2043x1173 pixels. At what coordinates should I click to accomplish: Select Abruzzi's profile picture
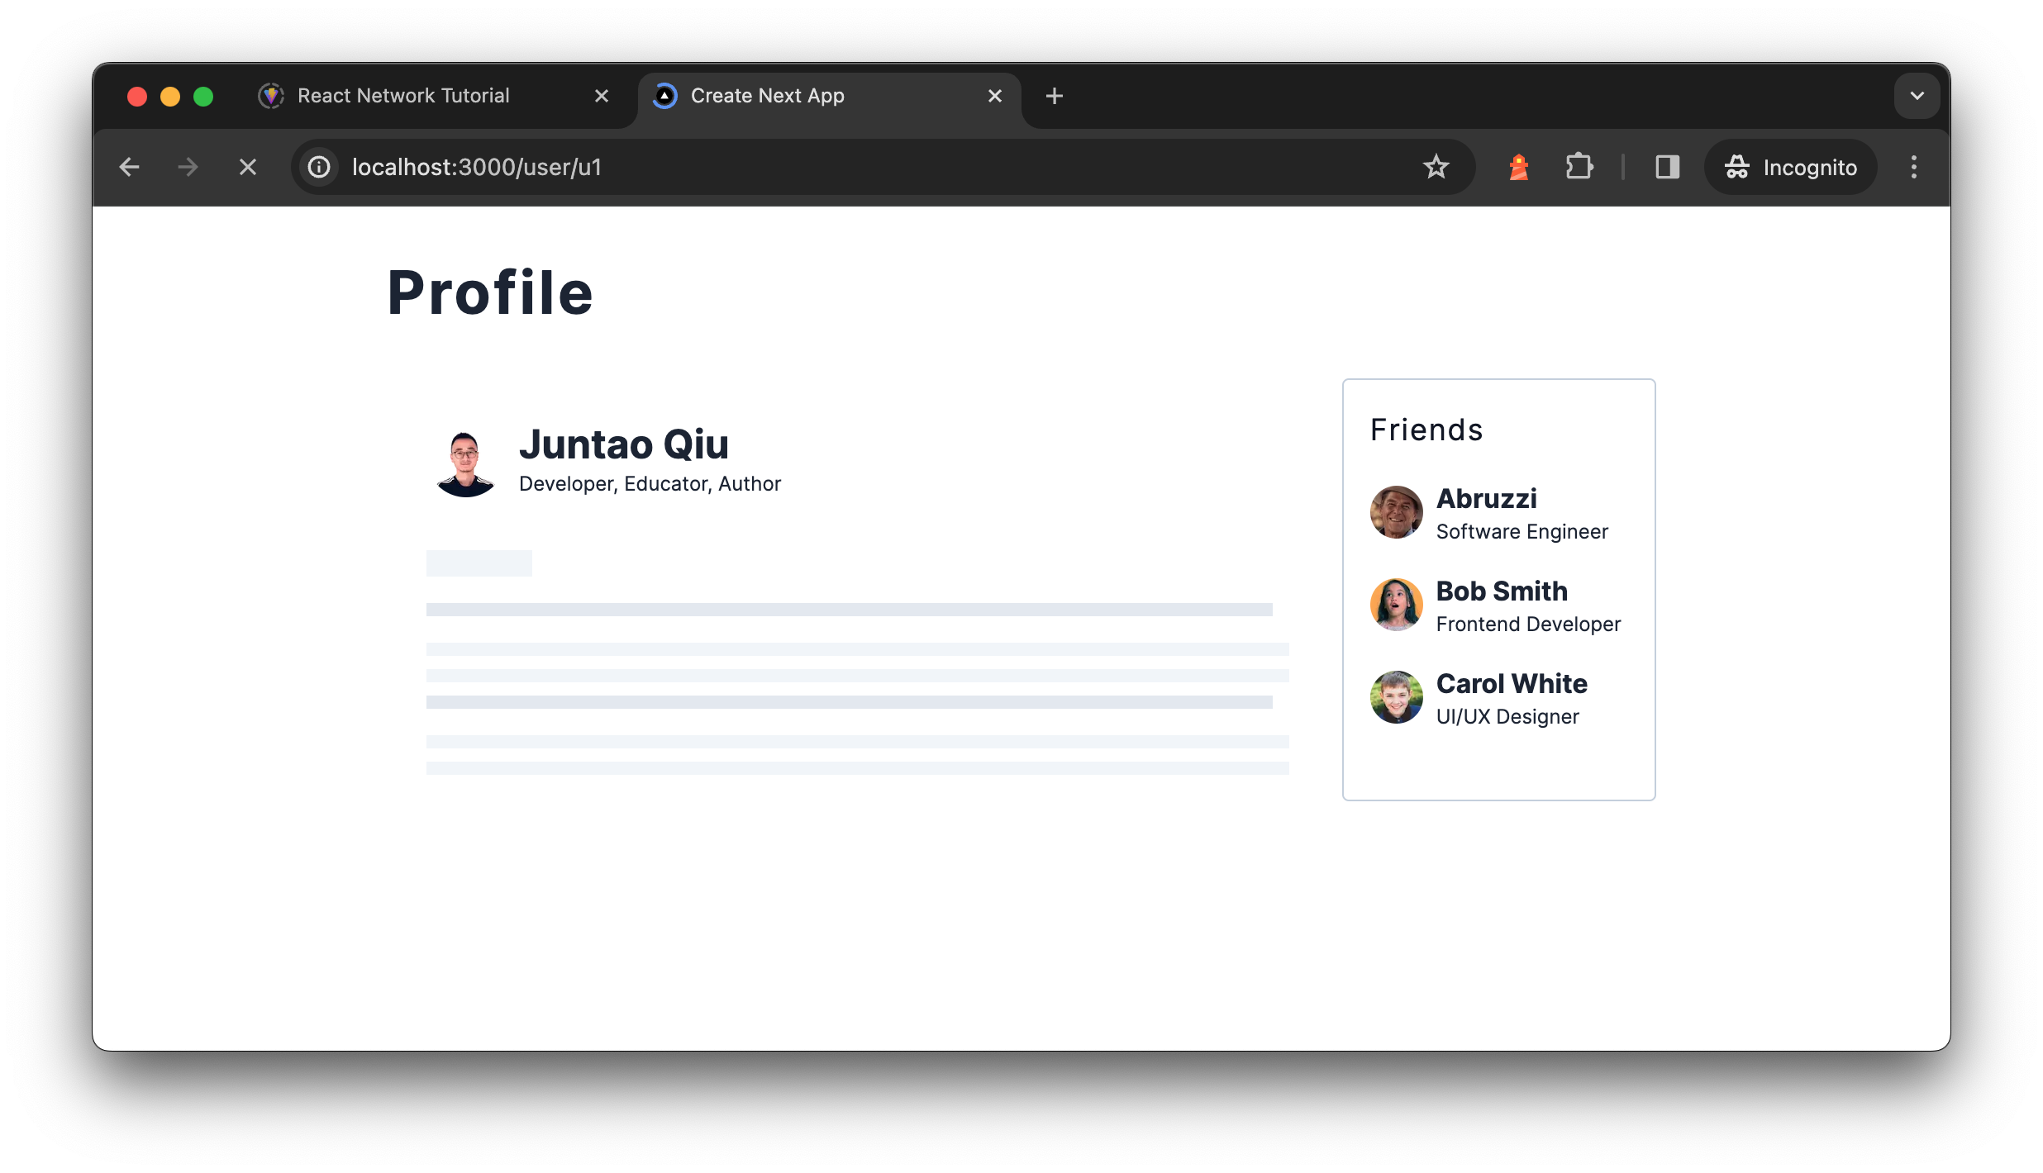click(1396, 512)
